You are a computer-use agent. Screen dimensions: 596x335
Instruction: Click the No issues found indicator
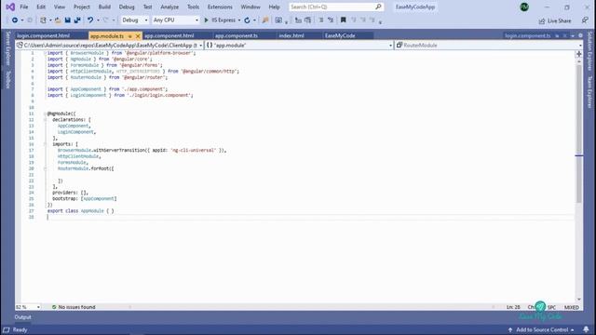coord(74,307)
